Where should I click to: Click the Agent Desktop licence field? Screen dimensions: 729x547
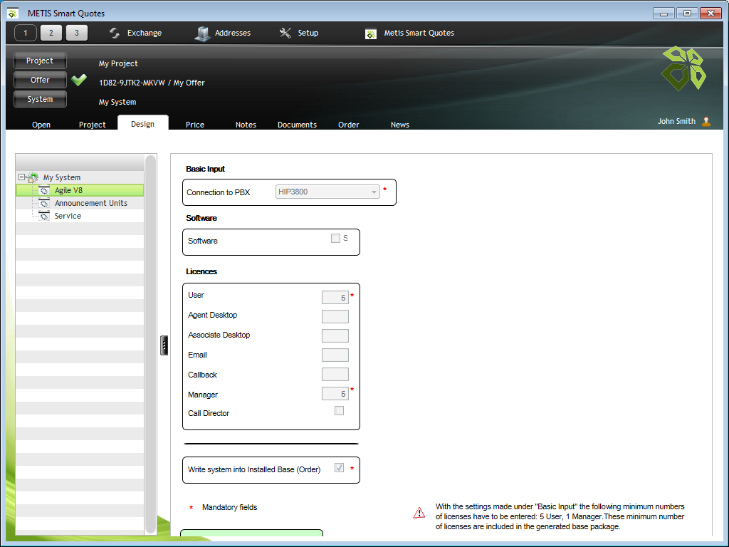click(x=335, y=317)
